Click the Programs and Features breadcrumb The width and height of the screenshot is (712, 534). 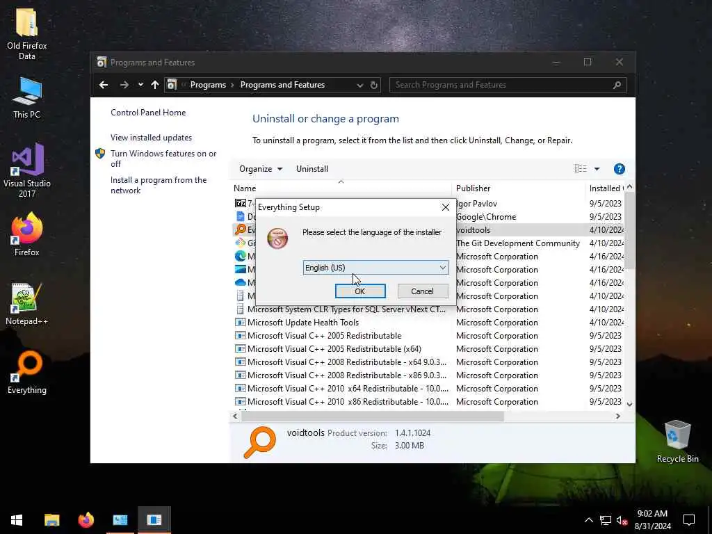[282, 85]
